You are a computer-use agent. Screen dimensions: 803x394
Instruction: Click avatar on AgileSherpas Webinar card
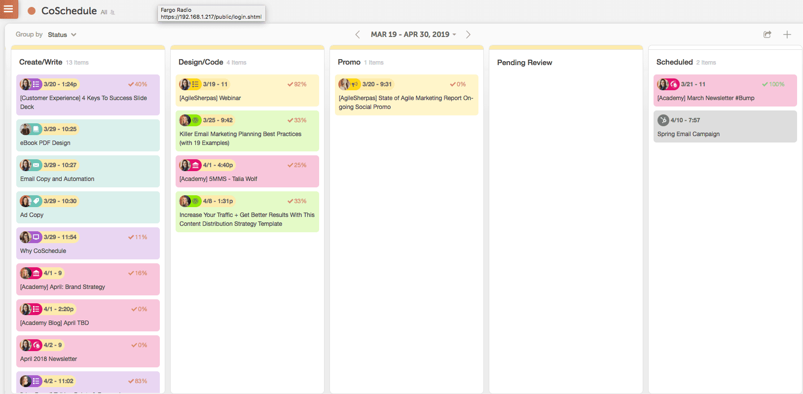click(185, 84)
